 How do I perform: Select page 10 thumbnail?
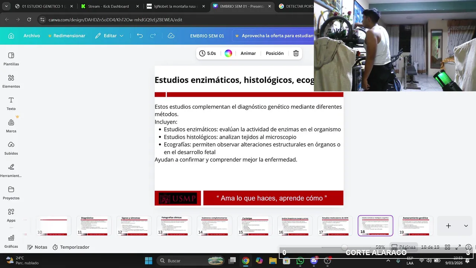(x=54, y=226)
